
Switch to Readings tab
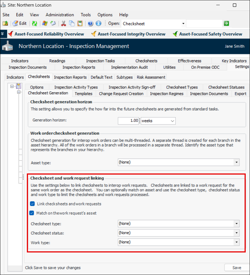pos(57,61)
